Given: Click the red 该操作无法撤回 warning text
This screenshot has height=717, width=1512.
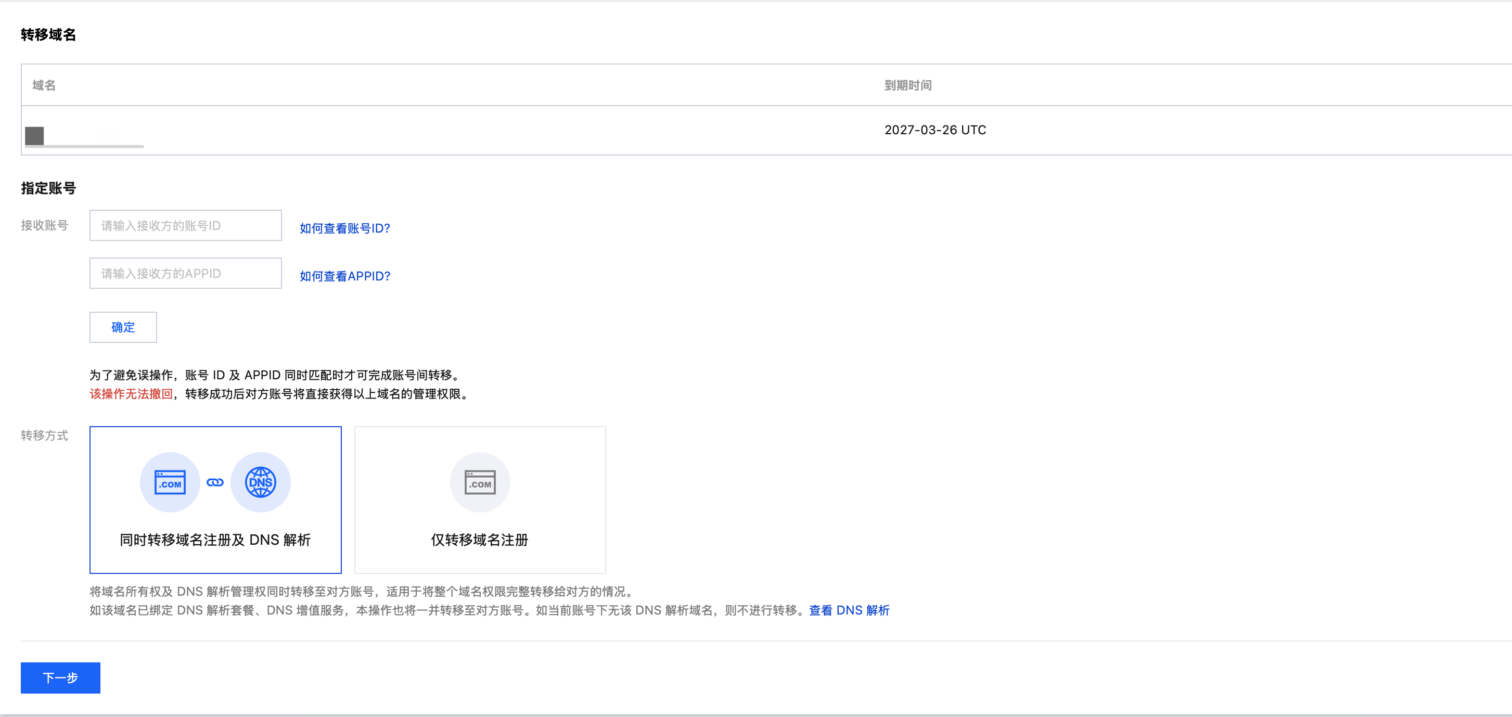Looking at the screenshot, I should 131,394.
